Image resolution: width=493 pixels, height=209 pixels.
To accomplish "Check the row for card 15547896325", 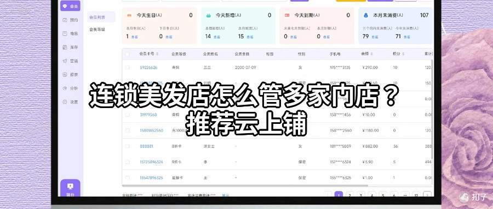I will point(127,178).
